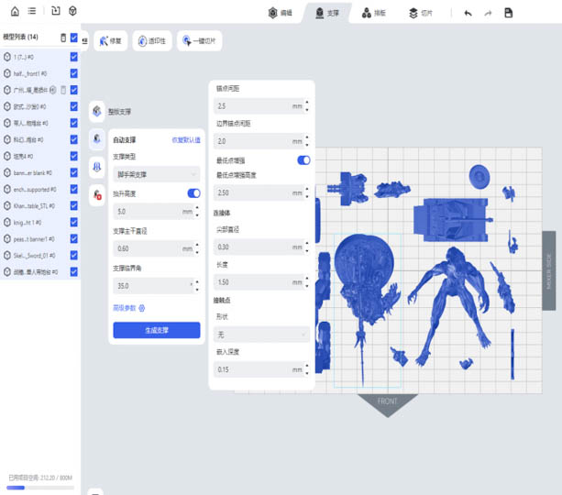Uncheck the half_front1 model checkbox

(x=74, y=73)
